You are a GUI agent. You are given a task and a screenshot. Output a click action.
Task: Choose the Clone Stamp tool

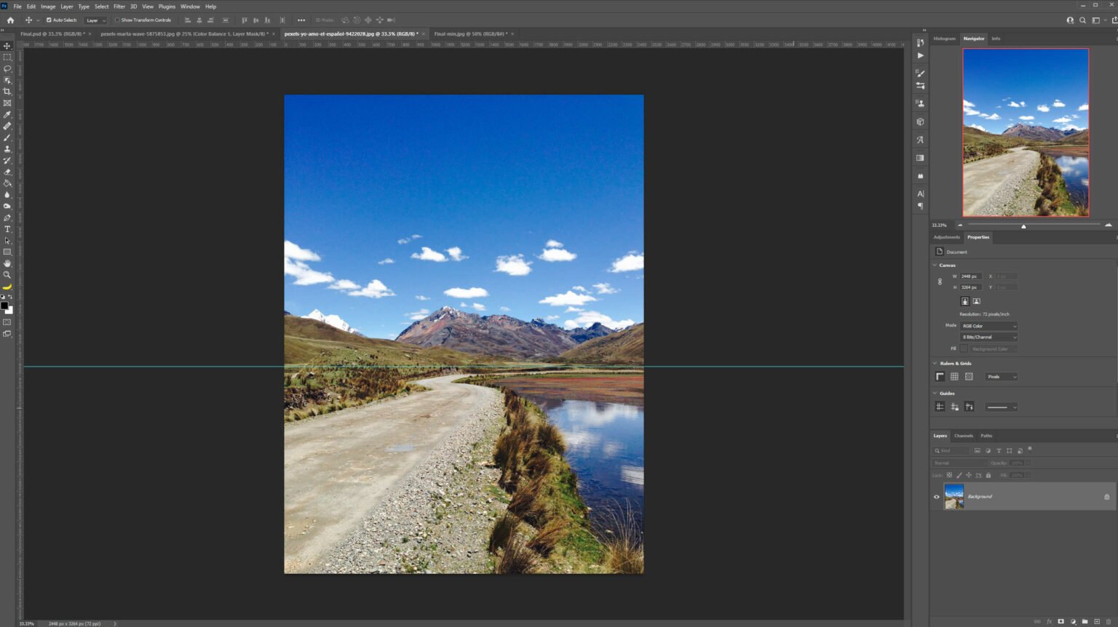tap(7, 149)
